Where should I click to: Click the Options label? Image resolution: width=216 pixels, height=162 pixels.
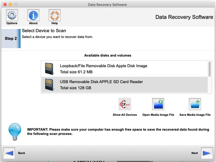pyautogui.click(x=12, y=23)
